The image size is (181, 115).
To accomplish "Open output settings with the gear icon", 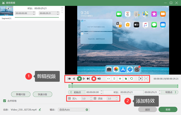I will coord(87,110).
